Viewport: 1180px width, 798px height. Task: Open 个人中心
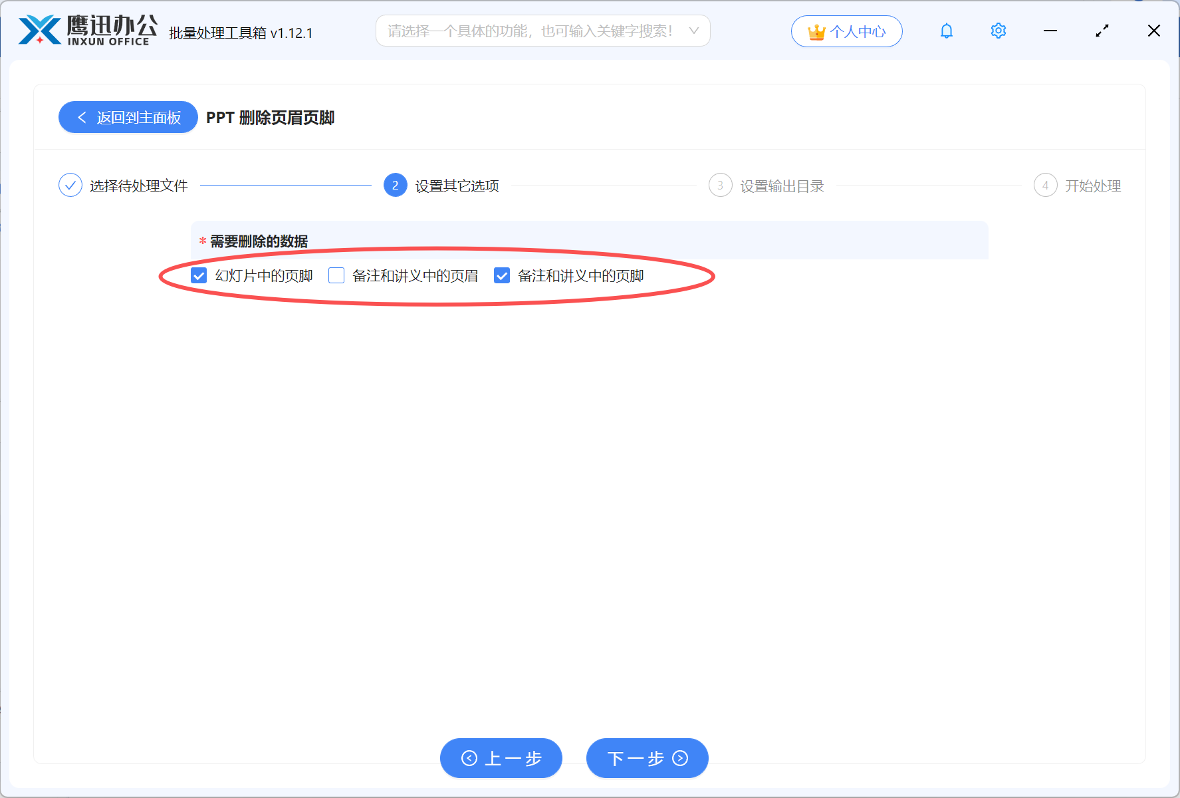[x=846, y=31]
